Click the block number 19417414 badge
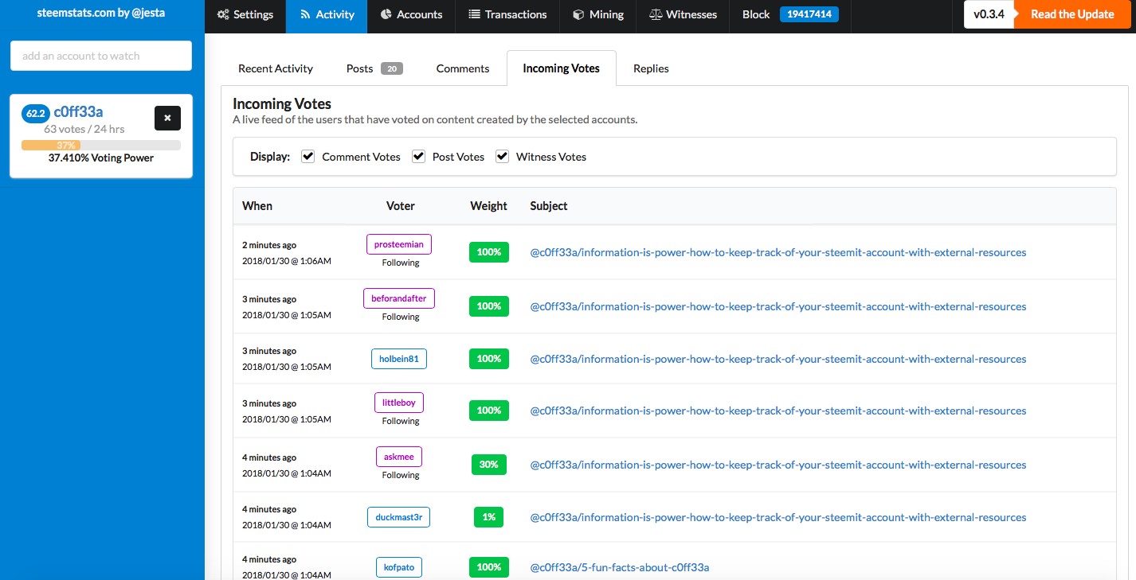Viewport: 1136px width, 580px height. click(x=809, y=14)
